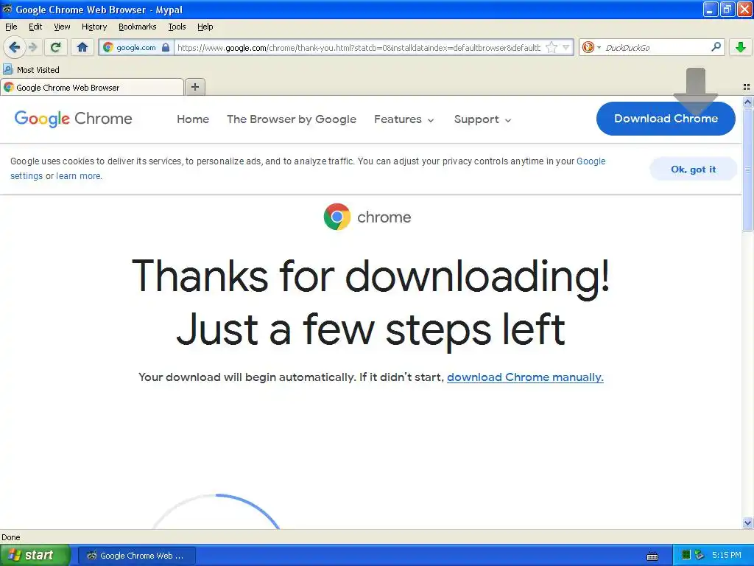Screen dimensions: 754x566
Task: Click the Mypal title bar icon
Action: click(x=7, y=9)
